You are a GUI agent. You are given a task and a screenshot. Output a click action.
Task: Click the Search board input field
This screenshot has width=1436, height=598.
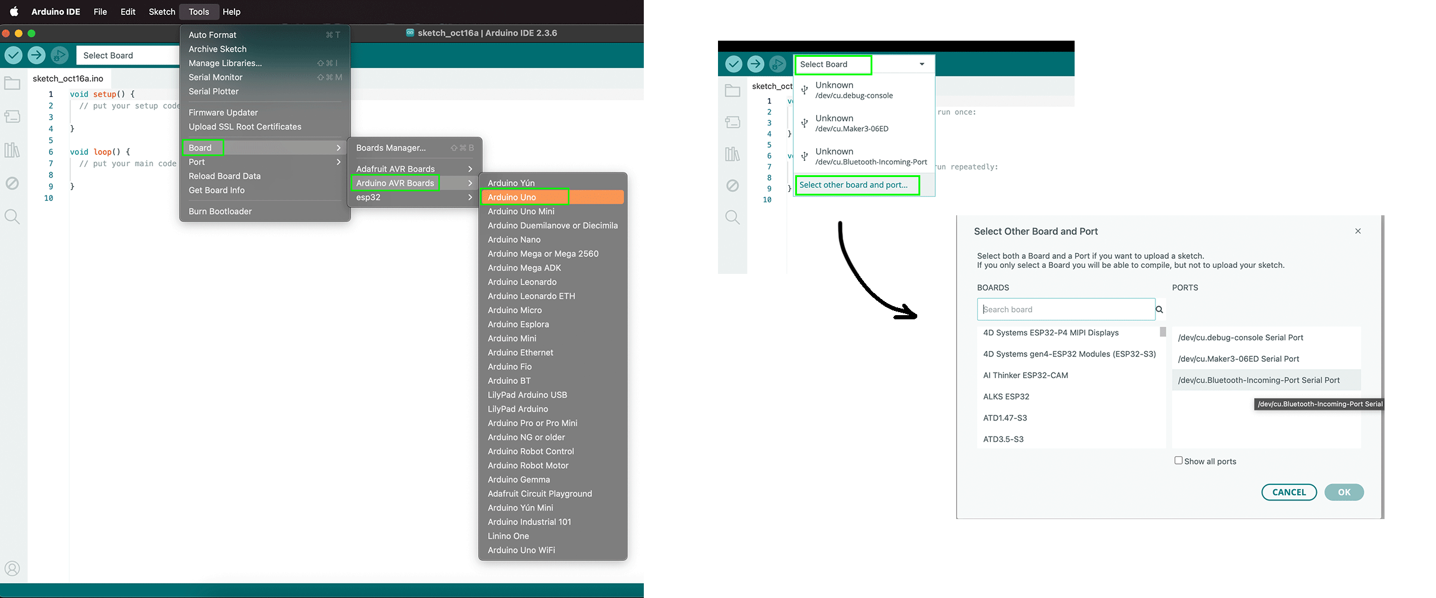(x=1065, y=309)
